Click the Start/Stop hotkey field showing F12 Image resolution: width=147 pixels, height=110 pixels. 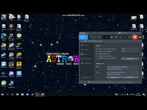(x=130, y=49)
